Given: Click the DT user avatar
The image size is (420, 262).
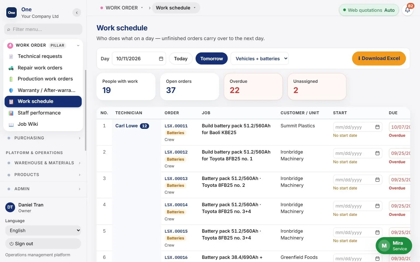Looking at the screenshot, I should (x=10, y=207).
